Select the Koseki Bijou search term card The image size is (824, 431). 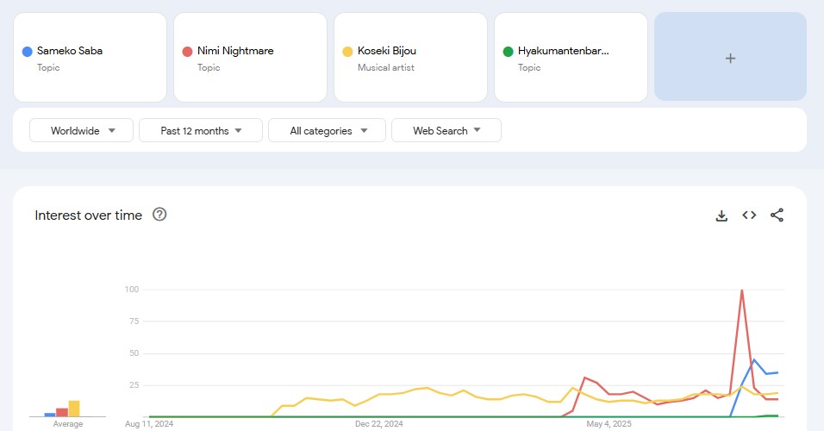coord(410,57)
